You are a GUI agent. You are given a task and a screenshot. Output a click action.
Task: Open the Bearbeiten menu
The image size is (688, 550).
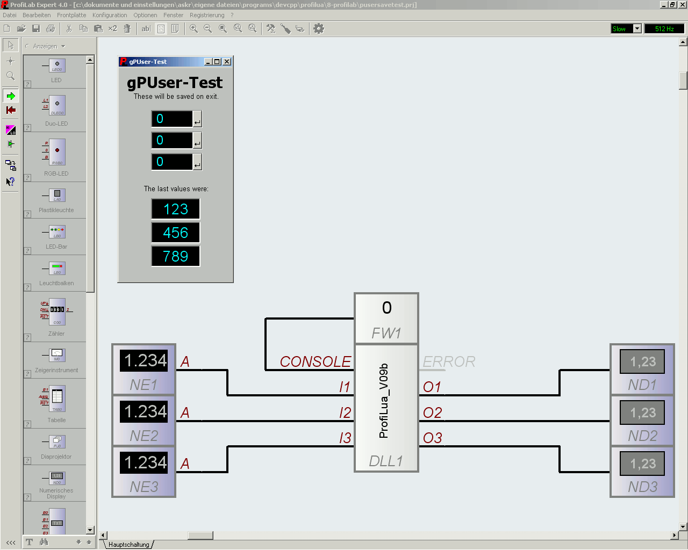(37, 15)
